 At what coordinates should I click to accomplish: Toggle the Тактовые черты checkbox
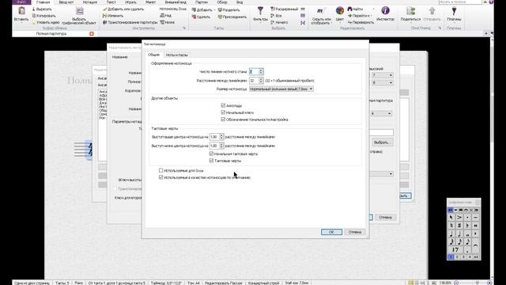pyautogui.click(x=211, y=161)
